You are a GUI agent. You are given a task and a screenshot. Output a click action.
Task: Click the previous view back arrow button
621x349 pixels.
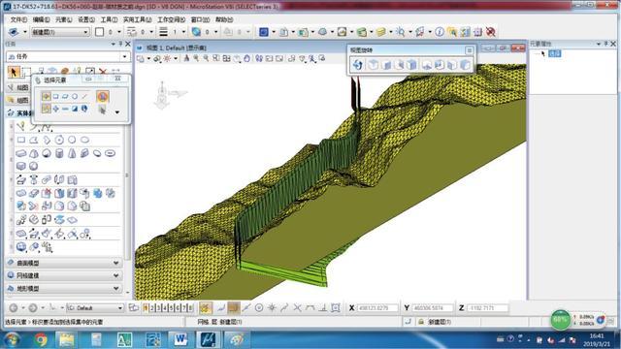[14, 308]
